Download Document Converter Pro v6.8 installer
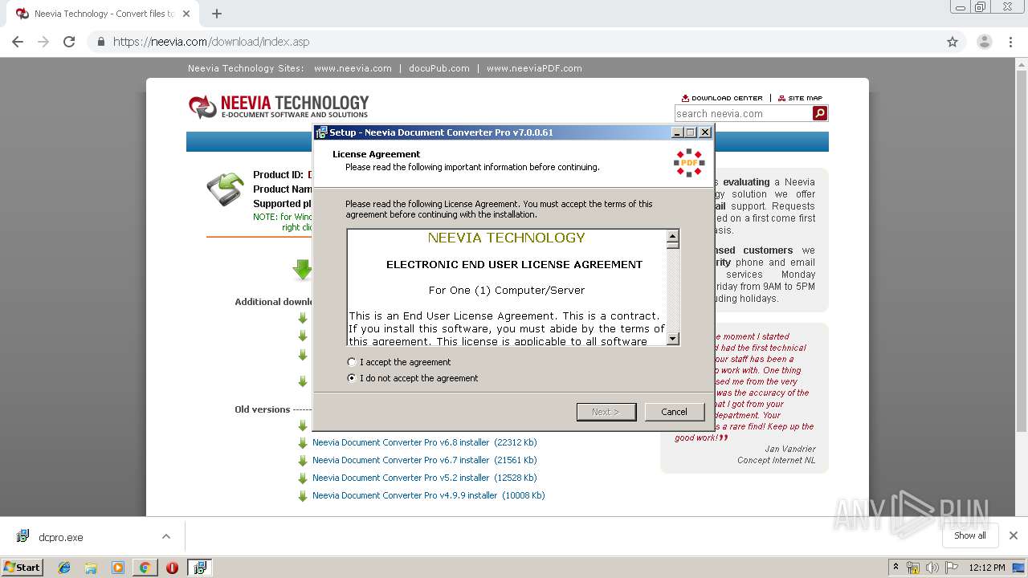 coord(424,442)
